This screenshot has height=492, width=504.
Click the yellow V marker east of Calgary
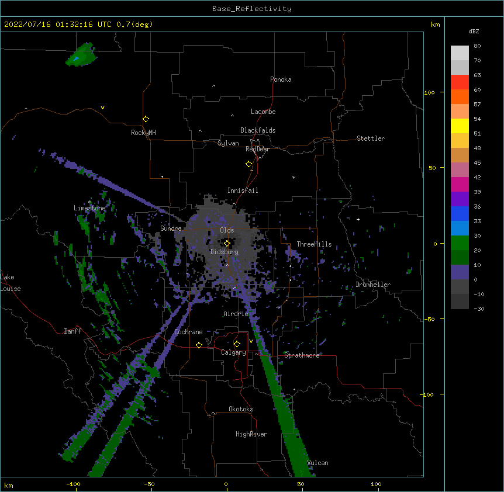(251, 341)
